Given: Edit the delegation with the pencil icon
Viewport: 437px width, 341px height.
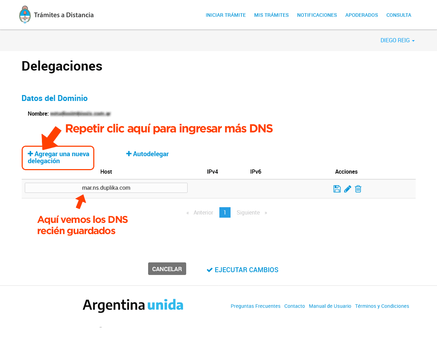Looking at the screenshot, I should click(x=347, y=189).
